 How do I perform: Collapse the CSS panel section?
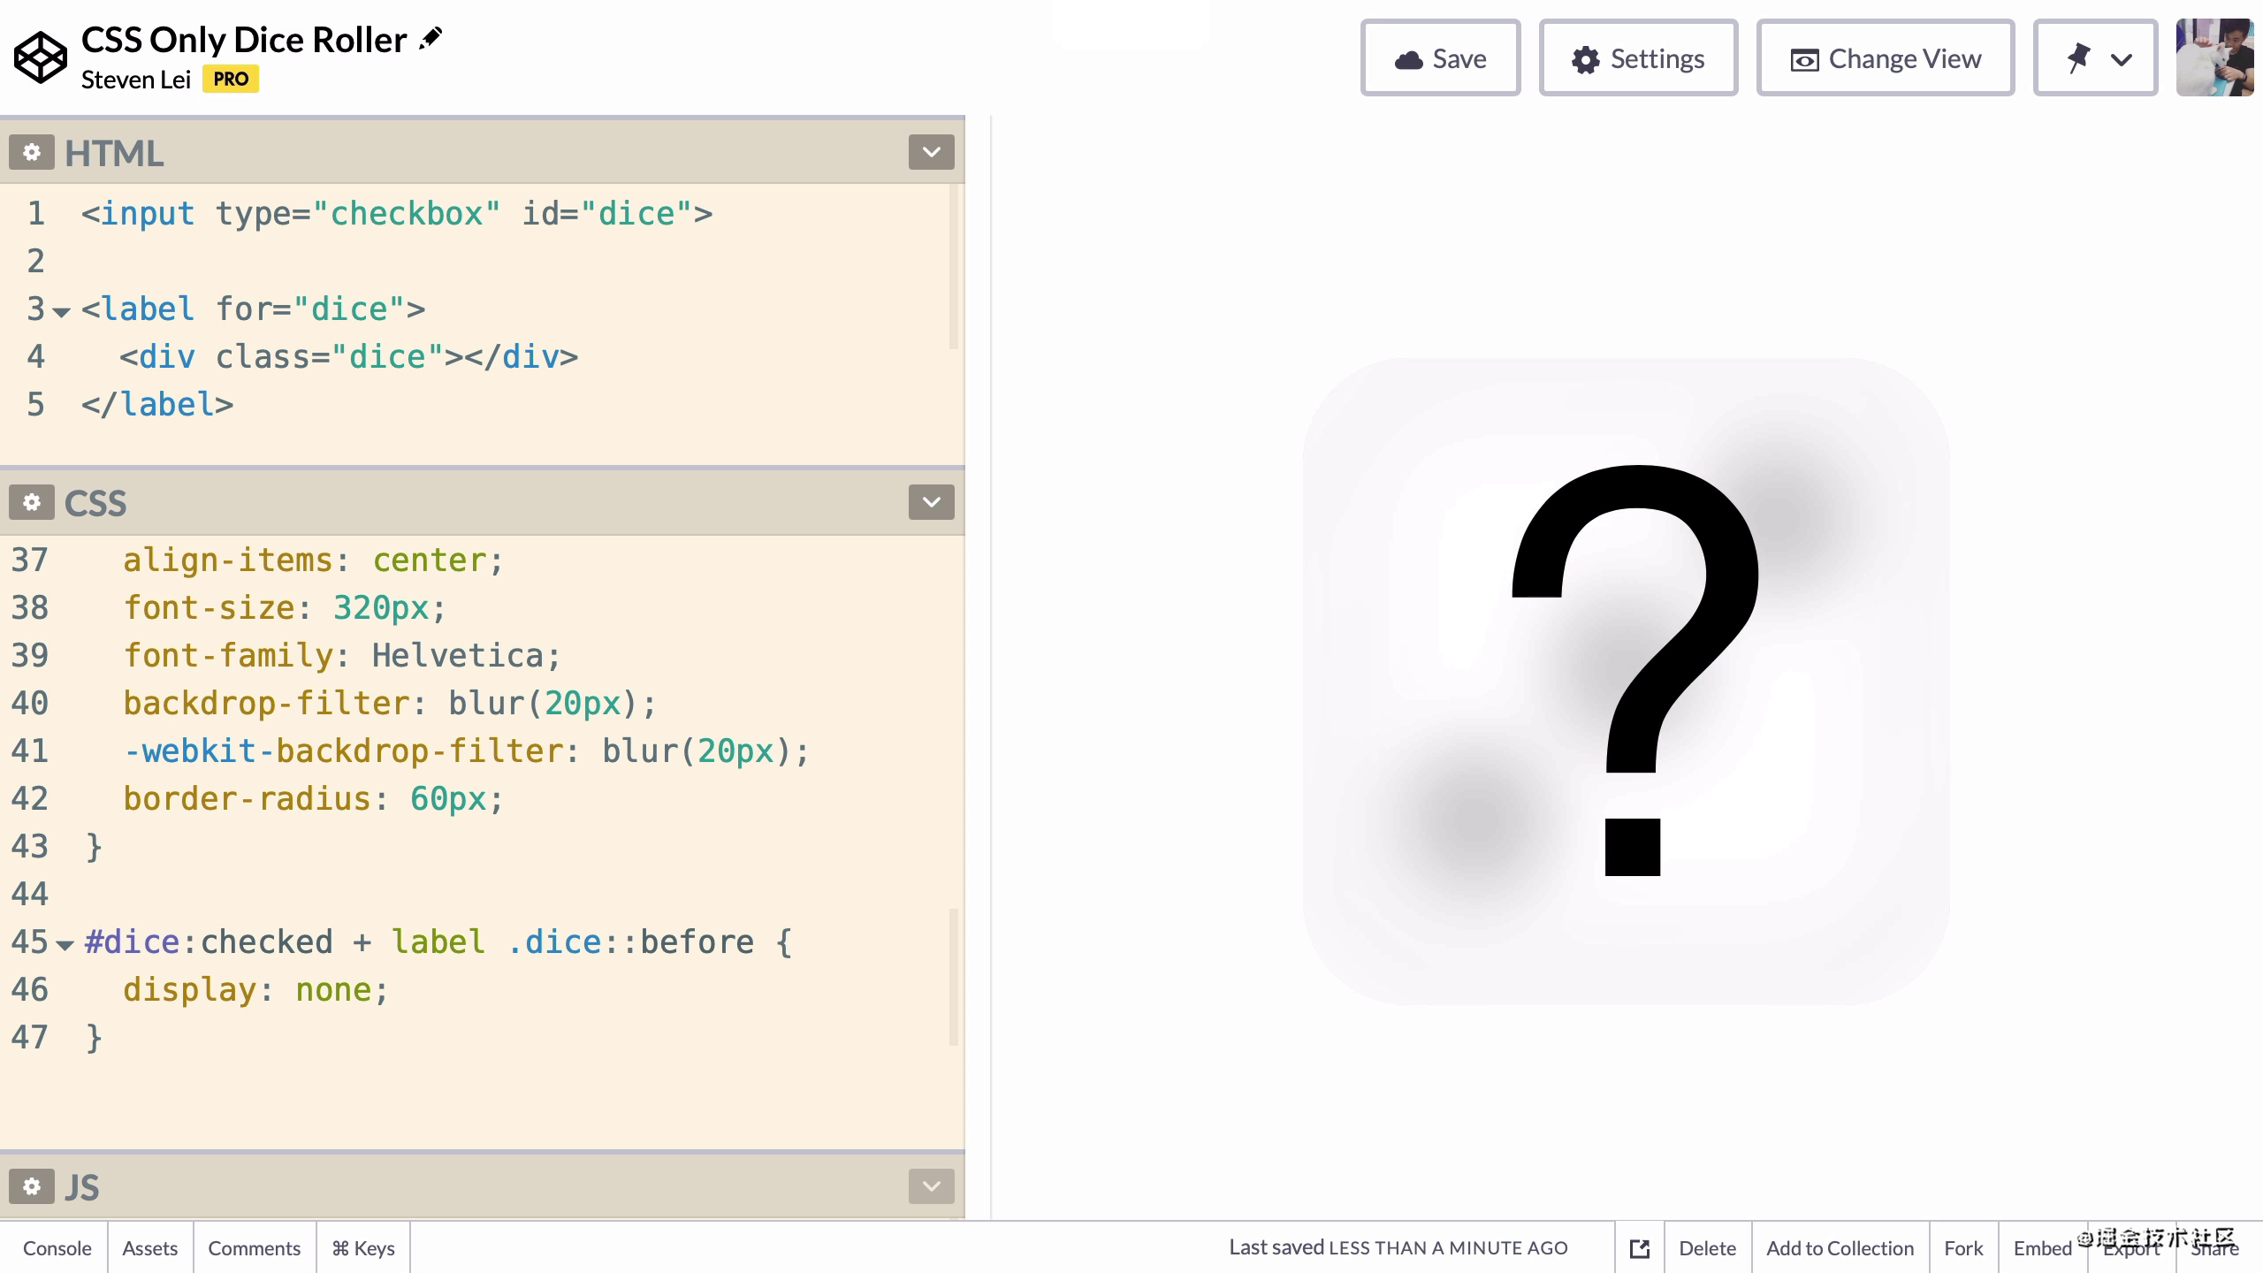pyautogui.click(x=929, y=502)
